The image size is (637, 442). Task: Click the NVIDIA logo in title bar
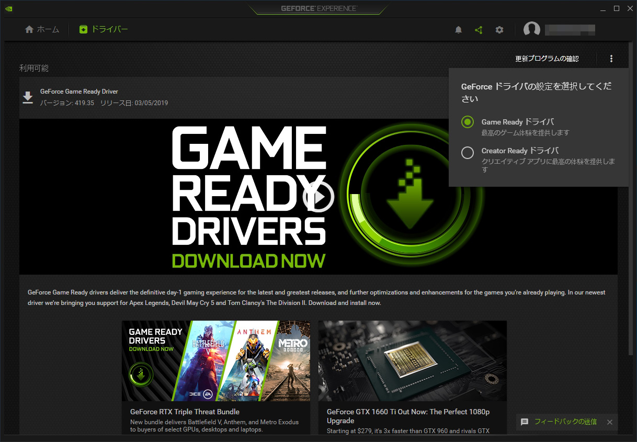[x=9, y=8]
